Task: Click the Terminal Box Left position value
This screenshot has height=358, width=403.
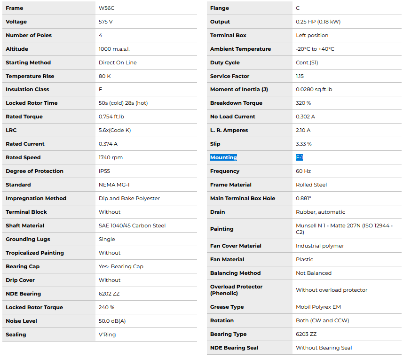Action: pos(312,35)
